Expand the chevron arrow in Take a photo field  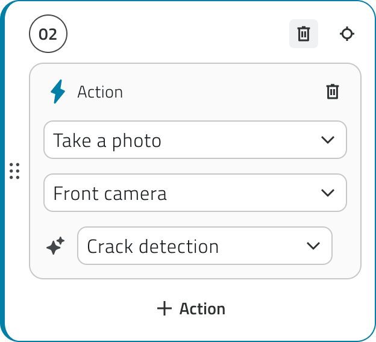(328, 140)
